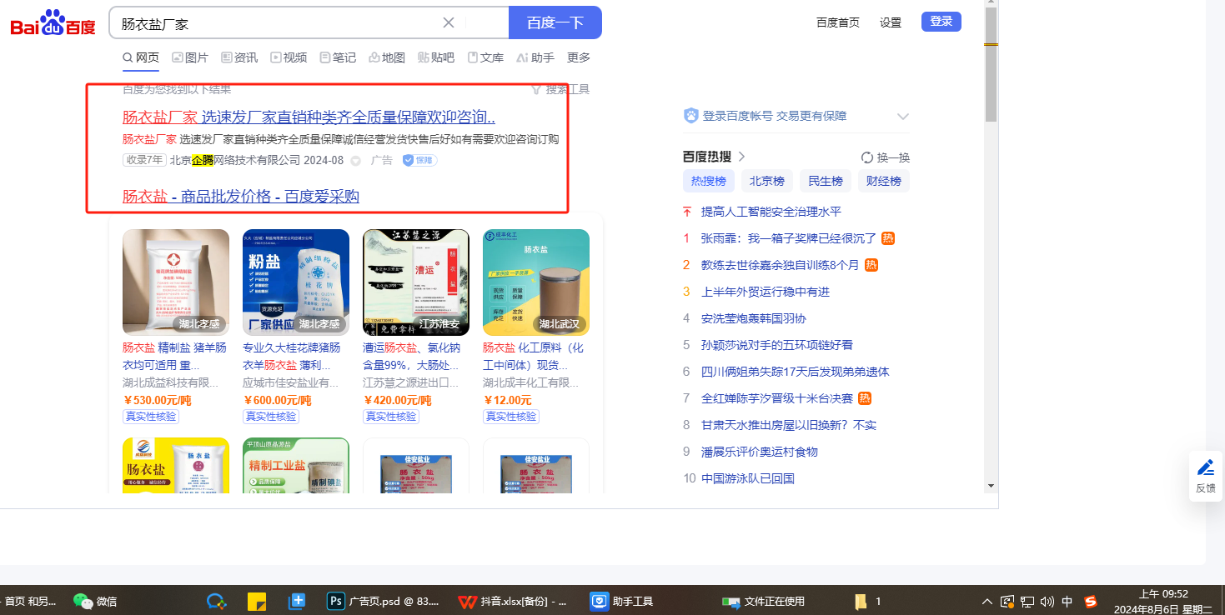Open the 湖北武汉 肠衣盐 barrel product image
Screen dimensions: 1225x615
click(536, 282)
